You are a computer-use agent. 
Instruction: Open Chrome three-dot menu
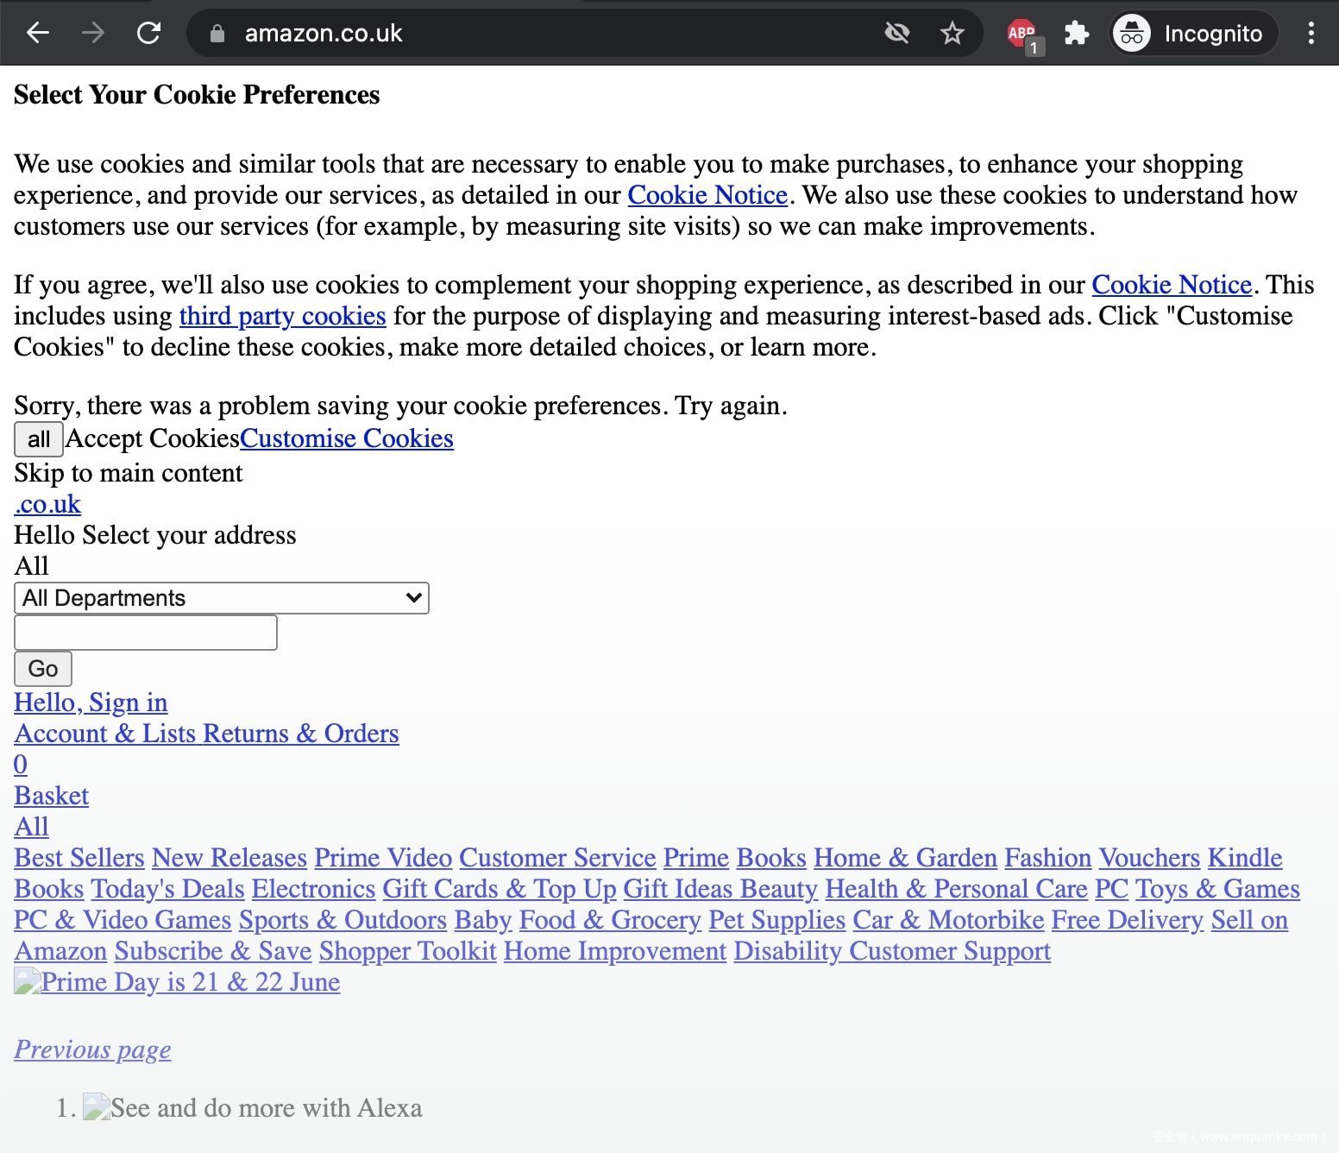coord(1311,33)
